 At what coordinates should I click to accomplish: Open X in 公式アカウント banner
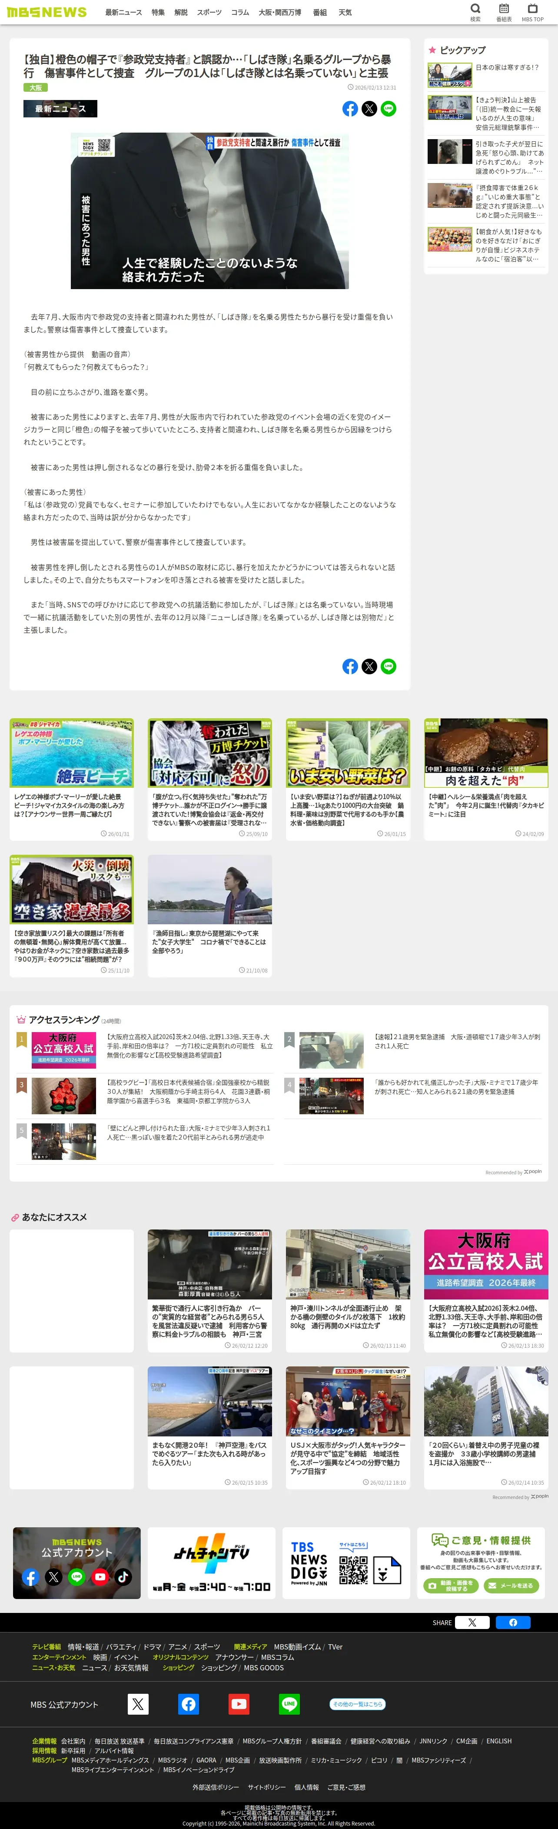tap(54, 1577)
